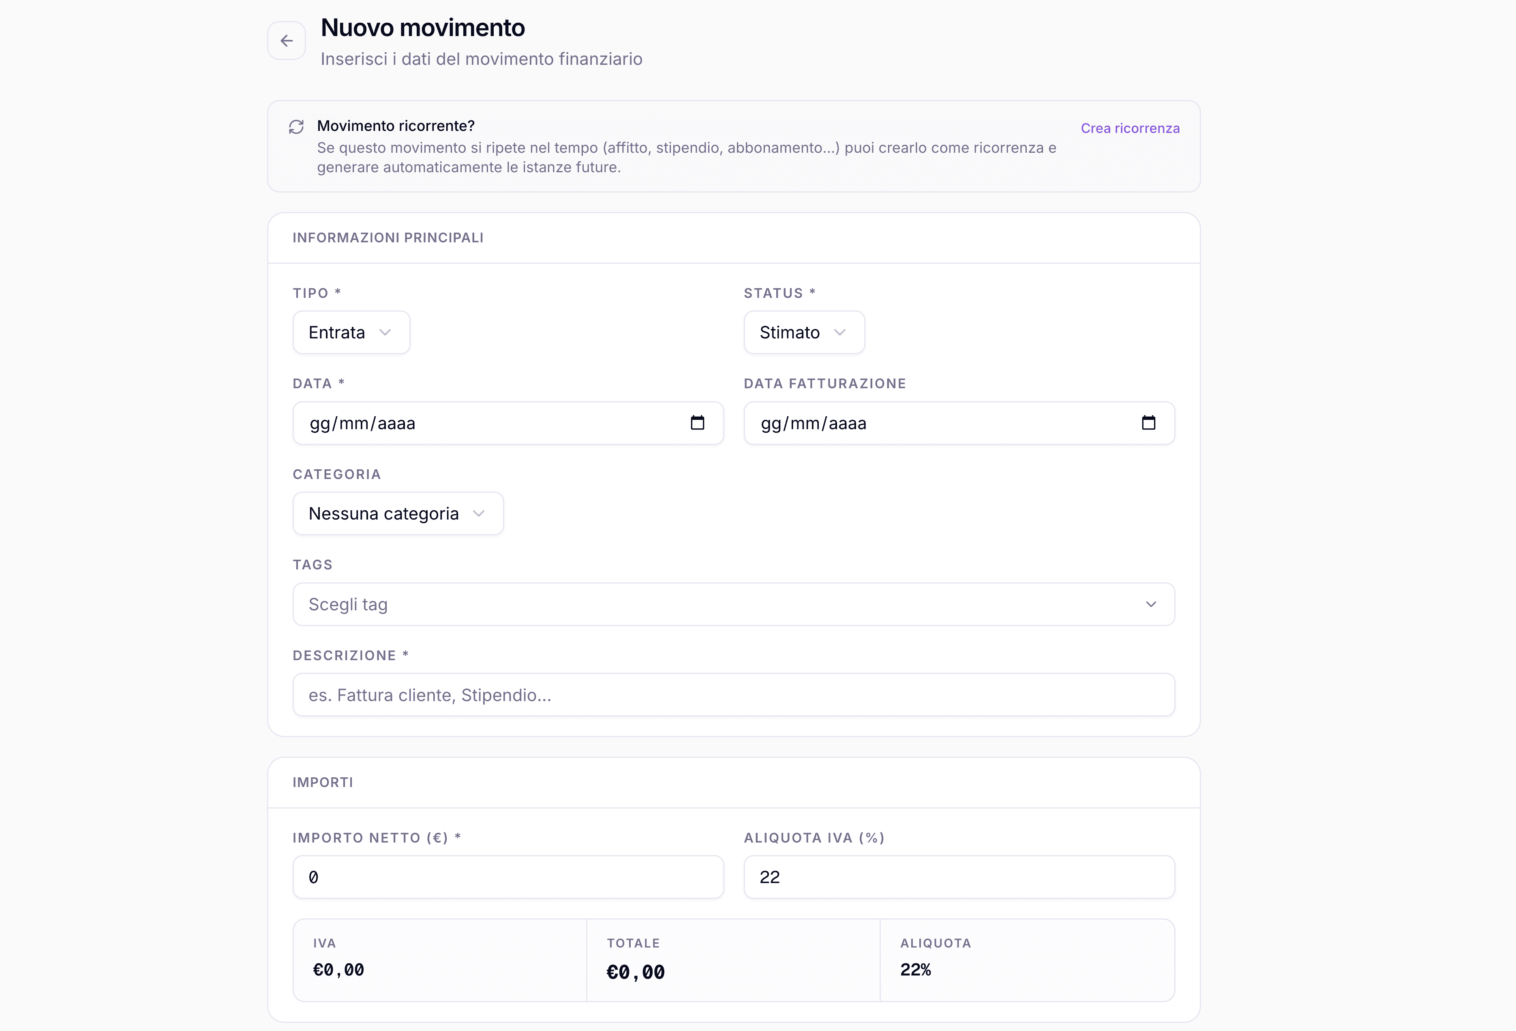The image size is (1516, 1031).
Task: Click the Importi section header
Action: tap(323, 782)
